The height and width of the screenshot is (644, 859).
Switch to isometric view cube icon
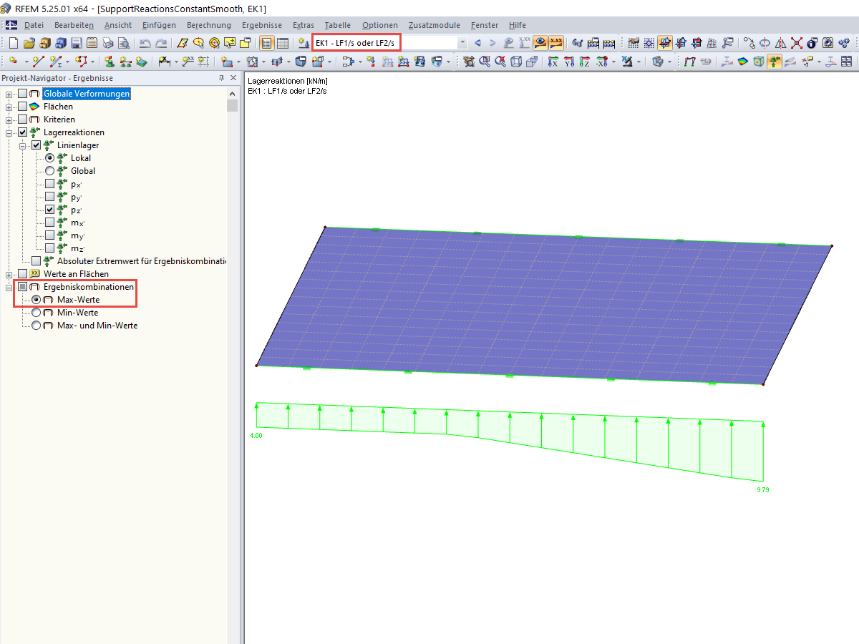pos(516,62)
